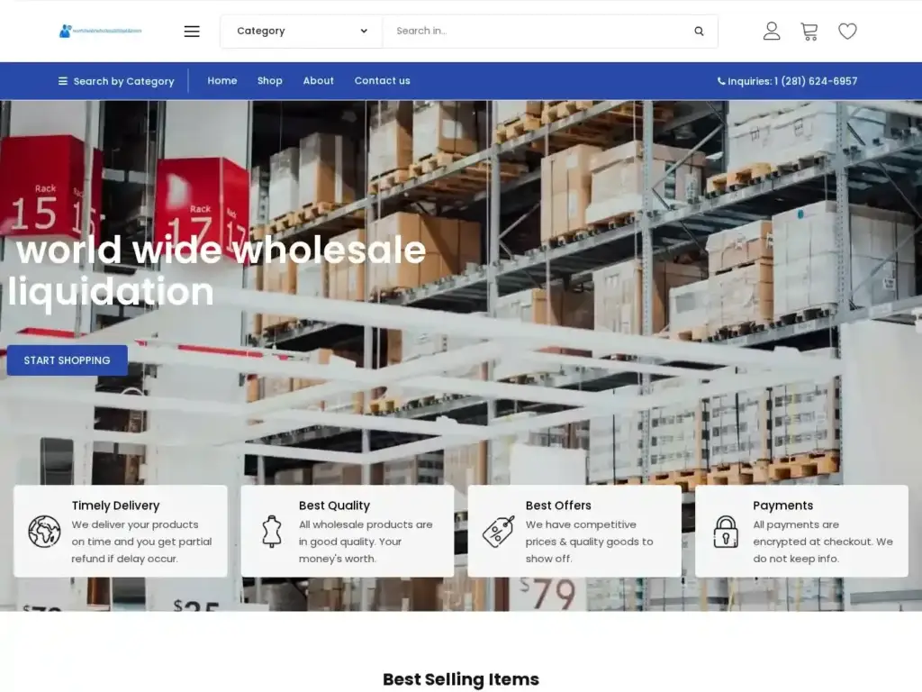
Task: Call the Inquiries phone number link
Action: [790, 80]
